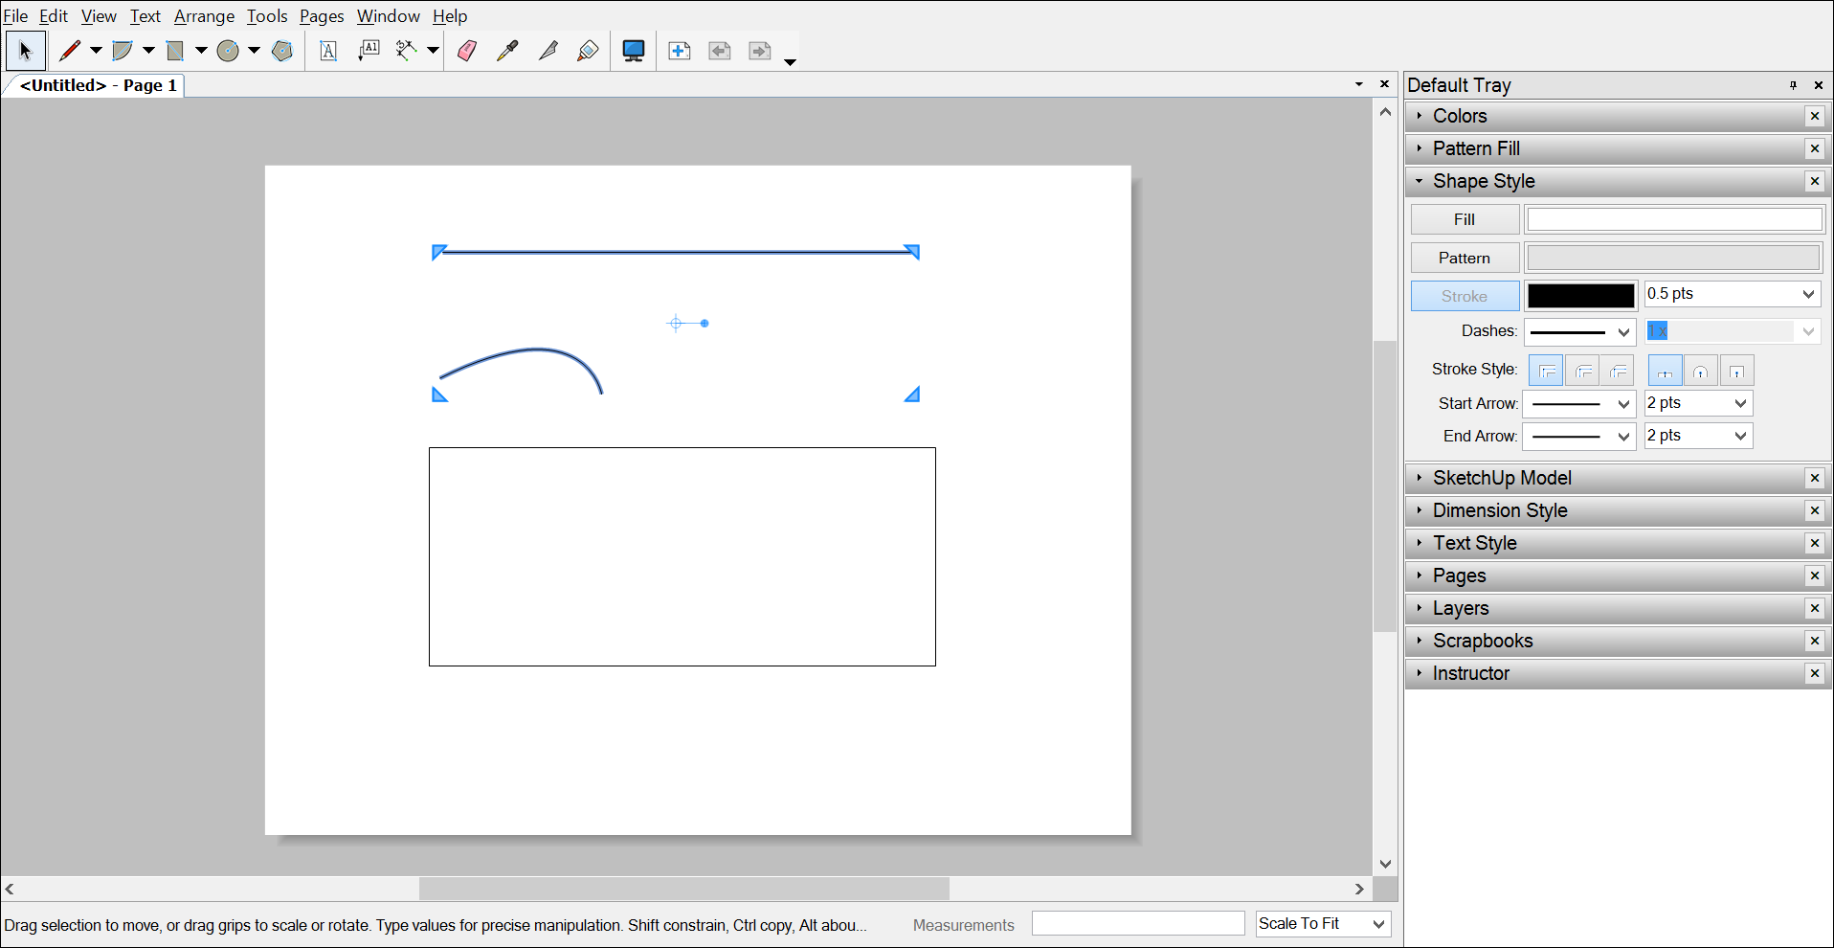Open the Arrange menu
The image size is (1834, 948).
click(x=203, y=16)
